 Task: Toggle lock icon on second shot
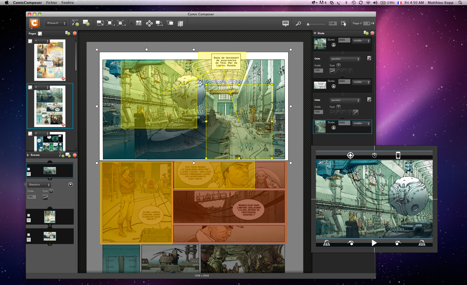[x=333, y=86]
